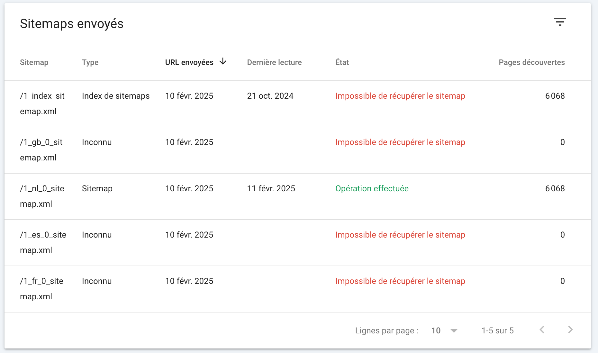The image size is (598, 353).
Task: Click error status of the index sitemap row
Action: coord(400,96)
